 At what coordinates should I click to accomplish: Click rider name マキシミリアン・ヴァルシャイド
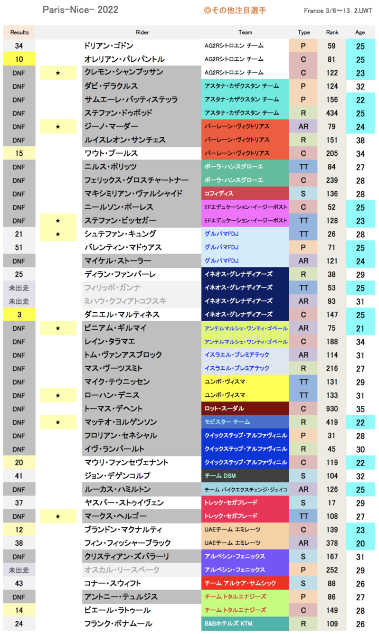[x=134, y=193]
